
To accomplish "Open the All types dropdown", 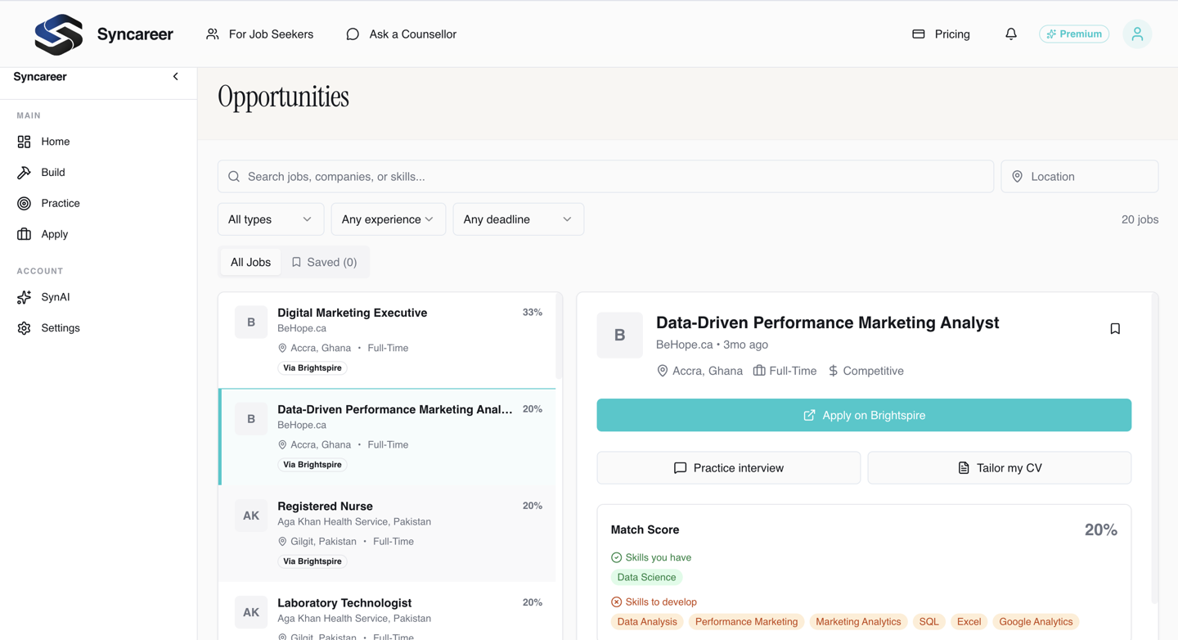I will click(x=271, y=219).
